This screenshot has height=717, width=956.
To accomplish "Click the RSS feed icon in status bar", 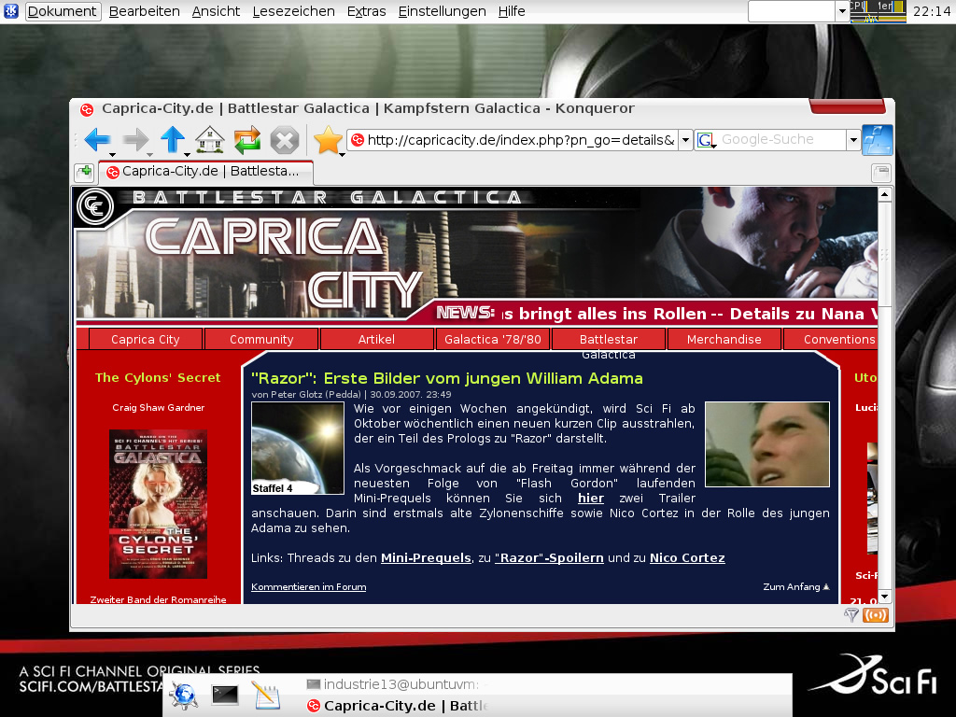I will click(x=876, y=615).
